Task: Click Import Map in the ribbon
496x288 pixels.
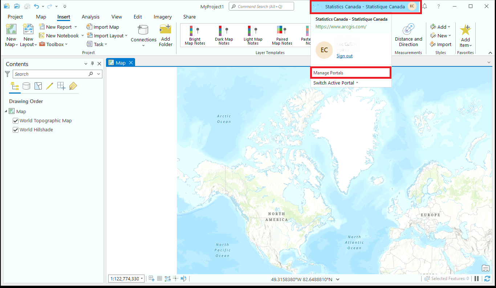Action: click(x=103, y=27)
